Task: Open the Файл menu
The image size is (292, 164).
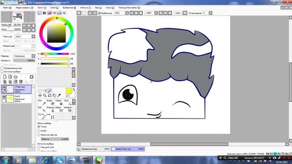Action: point(7,8)
